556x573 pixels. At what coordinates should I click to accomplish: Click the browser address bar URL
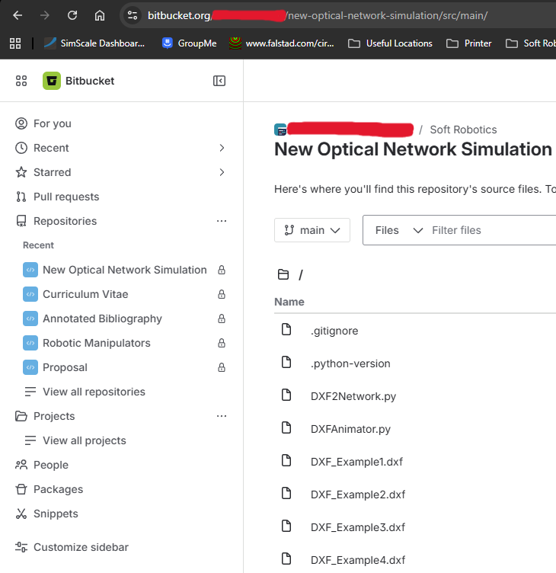(317, 15)
